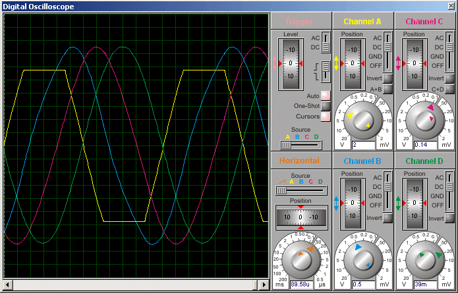Adjust the Horizontal Source selector slider
The height and width of the screenshot is (293, 458).
click(301, 190)
